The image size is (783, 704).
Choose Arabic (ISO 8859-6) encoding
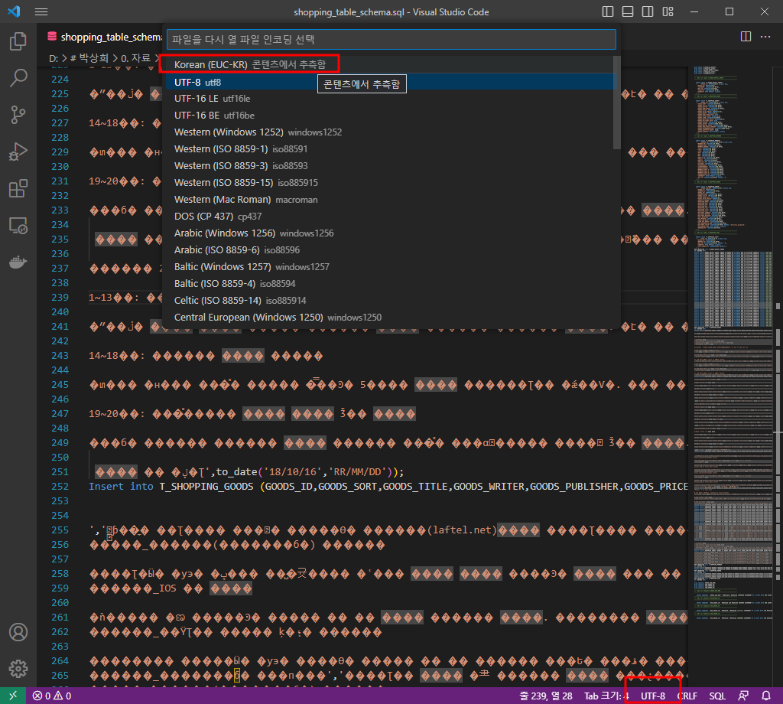point(389,249)
